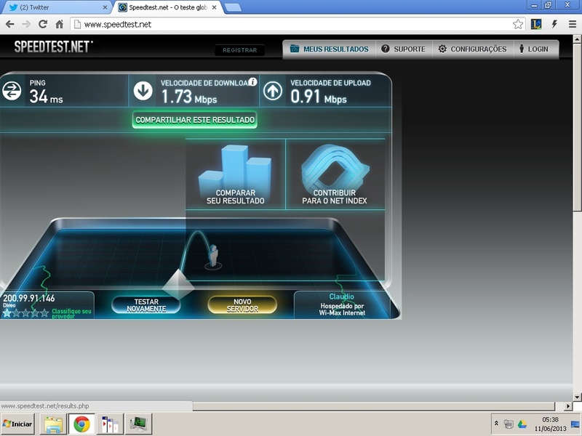Screen dimensions: 582x436
Task: Show hidden tray icons arrow
Action: (x=496, y=424)
